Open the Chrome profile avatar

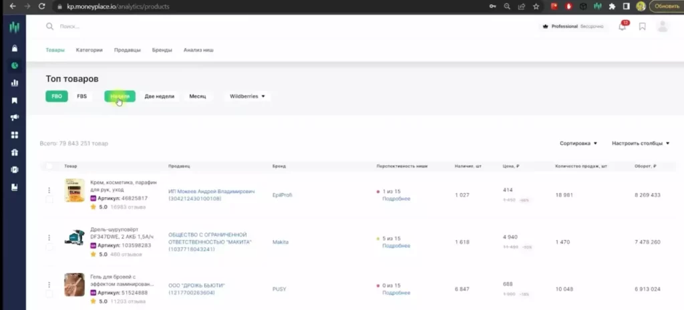point(641,7)
